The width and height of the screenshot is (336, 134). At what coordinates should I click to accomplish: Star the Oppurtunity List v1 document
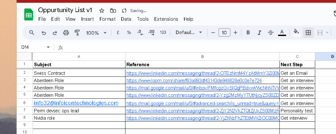[x=101, y=10]
